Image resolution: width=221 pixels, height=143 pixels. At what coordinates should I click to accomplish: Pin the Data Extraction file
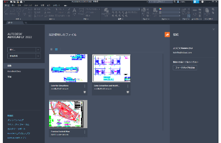tap(128, 92)
